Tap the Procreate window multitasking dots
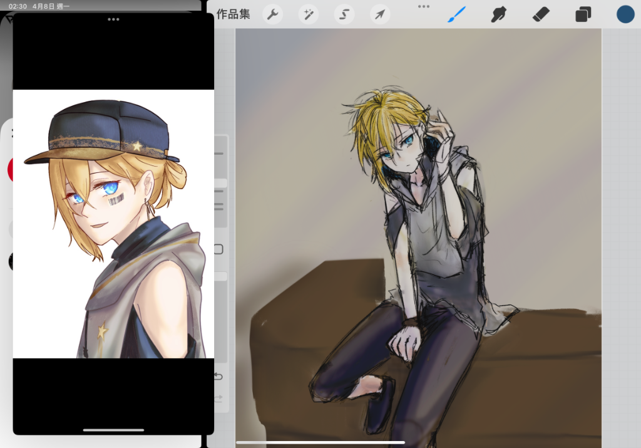The height and width of the screenshot is (448, 641). click(424, 6)
